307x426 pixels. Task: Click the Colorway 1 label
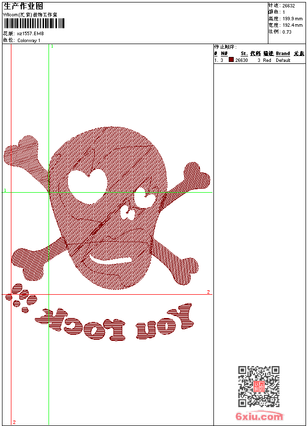click(29, 41)
